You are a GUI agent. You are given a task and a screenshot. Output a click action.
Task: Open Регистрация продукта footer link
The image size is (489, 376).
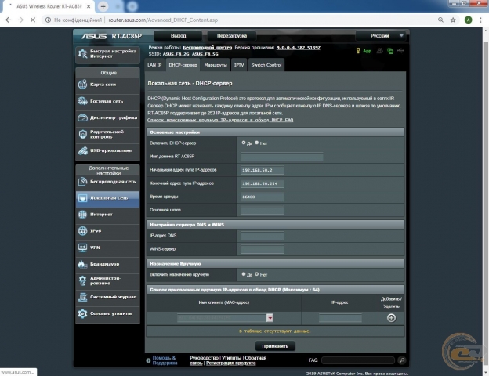click(230, 363)
